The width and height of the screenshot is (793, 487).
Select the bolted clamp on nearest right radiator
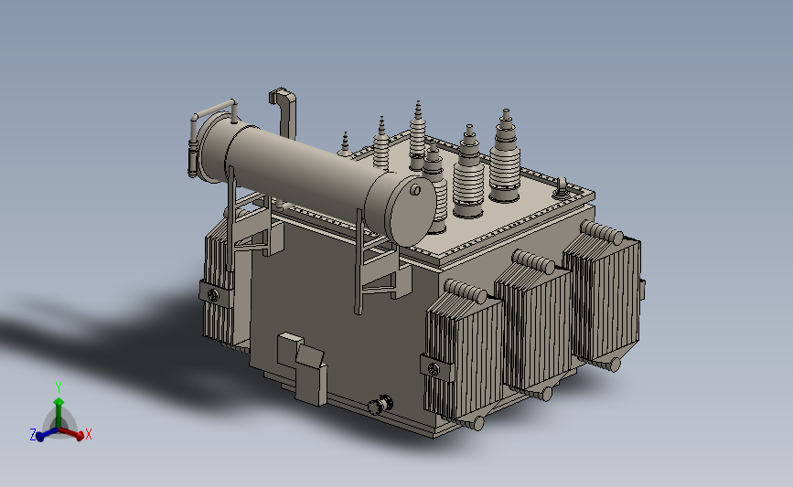point(437,368)
